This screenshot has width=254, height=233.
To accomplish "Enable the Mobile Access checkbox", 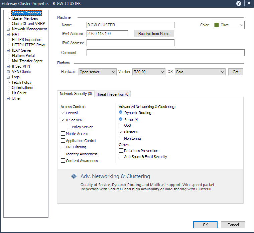I will (63, 134).
